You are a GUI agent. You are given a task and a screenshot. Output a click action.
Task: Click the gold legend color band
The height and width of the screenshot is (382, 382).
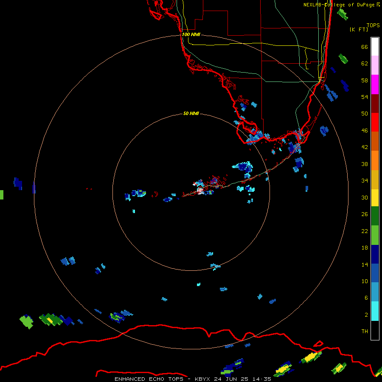tap(375, 180)
